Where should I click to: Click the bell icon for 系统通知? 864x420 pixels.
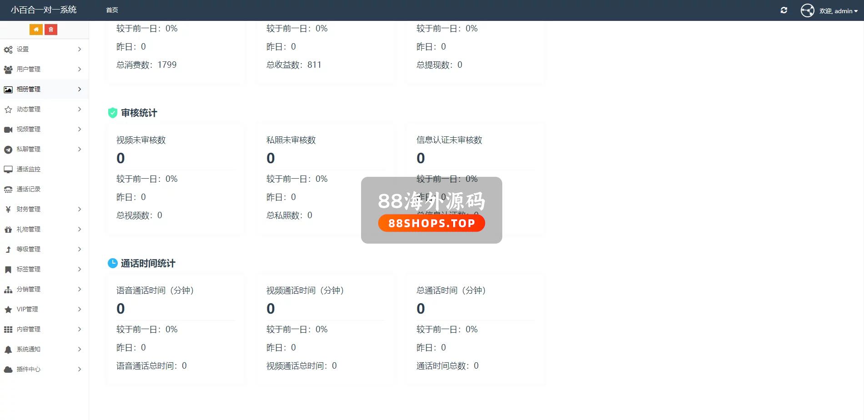point(8,350)
